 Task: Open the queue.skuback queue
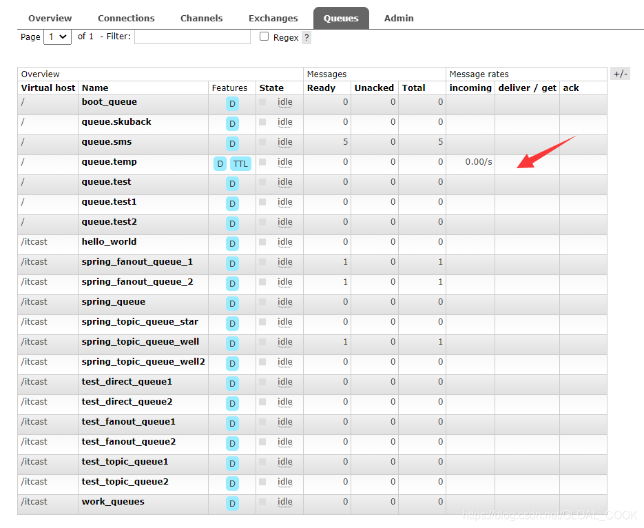click(116, 121)
